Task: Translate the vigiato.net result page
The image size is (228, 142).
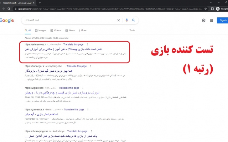Action: tap(69, 88)
